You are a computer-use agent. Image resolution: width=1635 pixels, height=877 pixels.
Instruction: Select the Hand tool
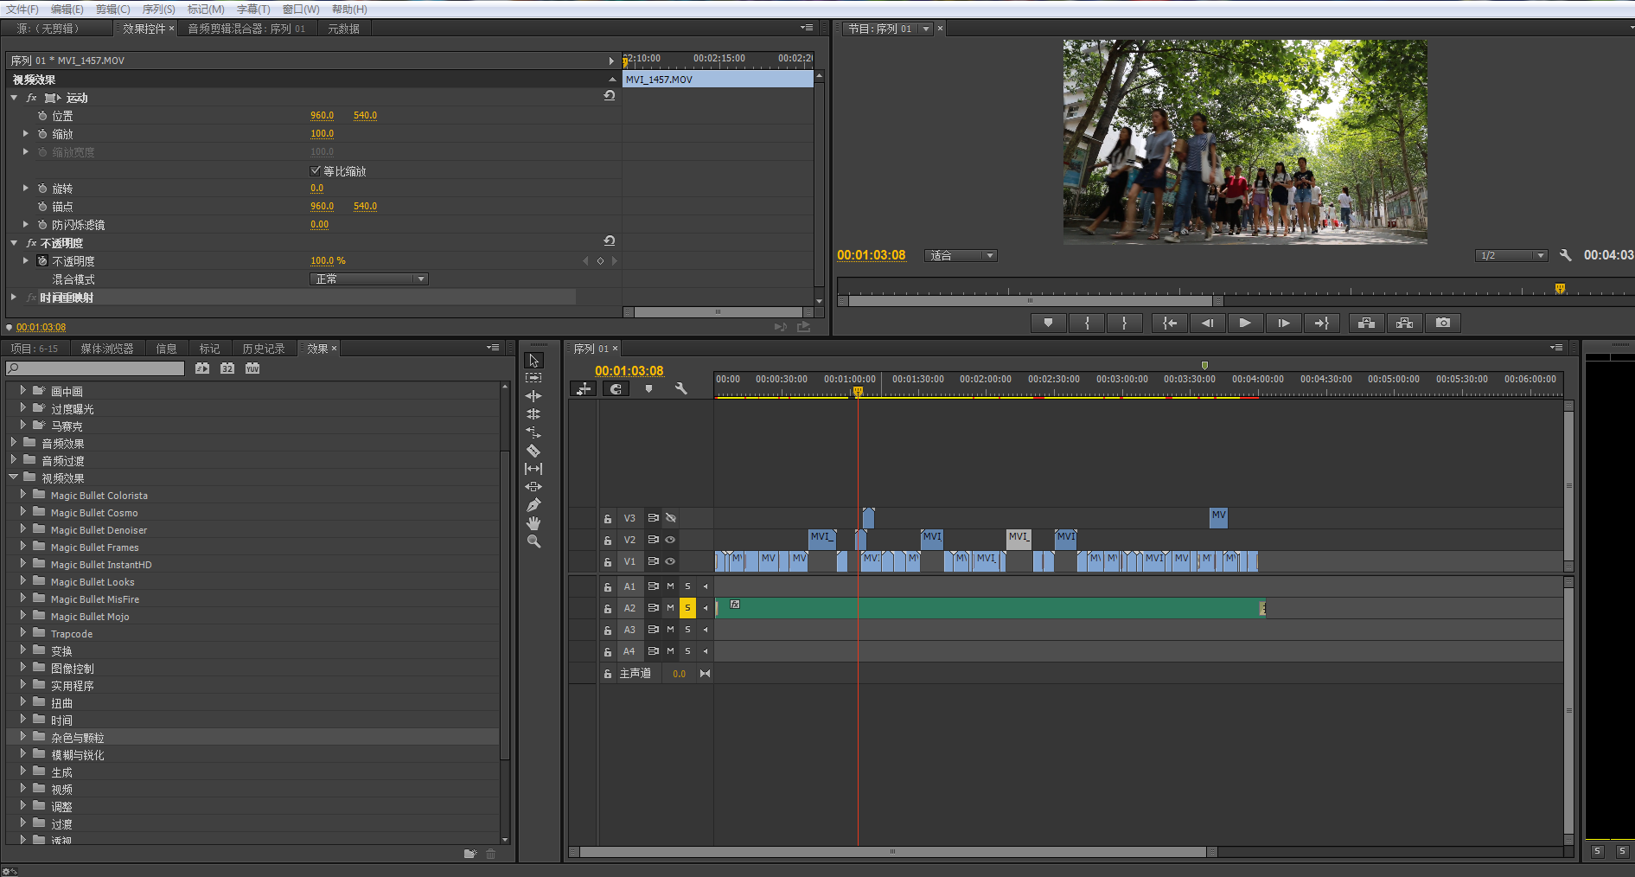tap(533, 523)
